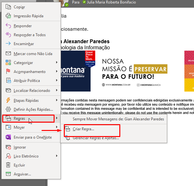Click Definir Ações Rápidas menu entry
Image resolution: width=194 pixels, height=186 pixels.
(x=33, y=109)
